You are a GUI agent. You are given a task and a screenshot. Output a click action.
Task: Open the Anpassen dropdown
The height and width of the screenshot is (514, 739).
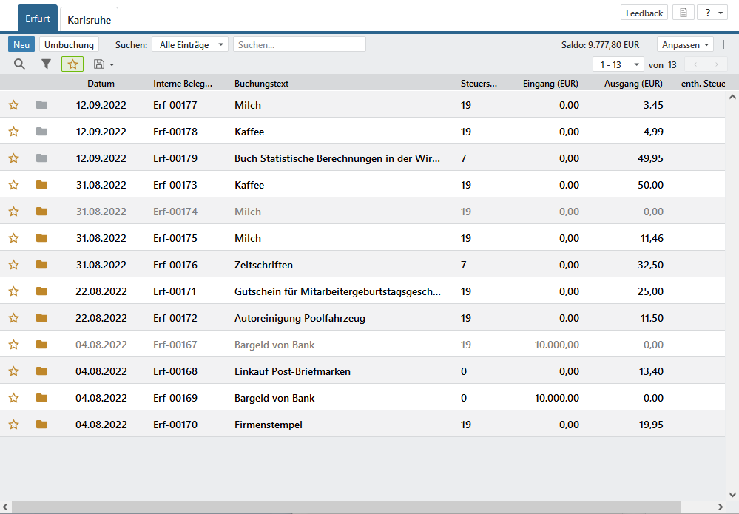tap(685, 44)
